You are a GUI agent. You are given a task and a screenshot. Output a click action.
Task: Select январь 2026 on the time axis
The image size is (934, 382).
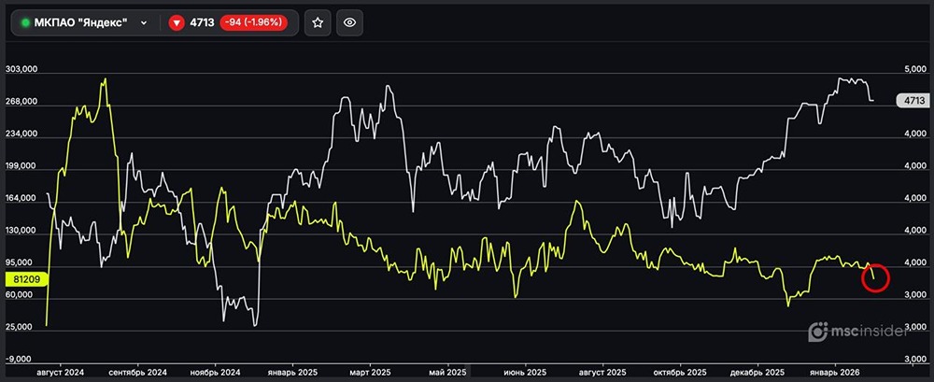834,371
